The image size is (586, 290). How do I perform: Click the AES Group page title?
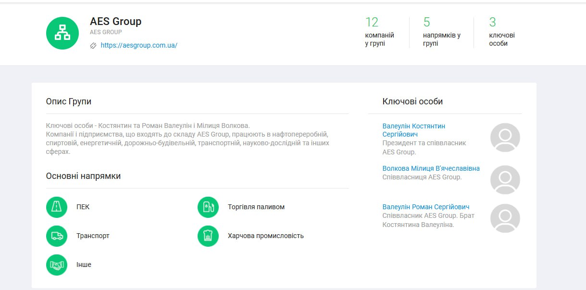pyautogui.click(x=116, y=22)
